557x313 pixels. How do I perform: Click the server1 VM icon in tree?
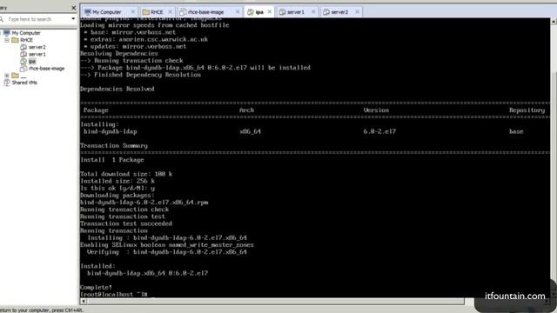[x=23, y=54]
